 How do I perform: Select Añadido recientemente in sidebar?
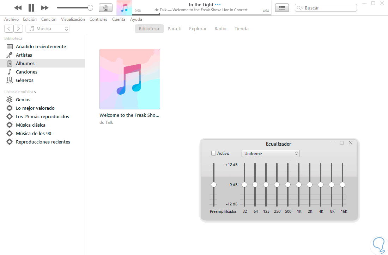point(42,46)
